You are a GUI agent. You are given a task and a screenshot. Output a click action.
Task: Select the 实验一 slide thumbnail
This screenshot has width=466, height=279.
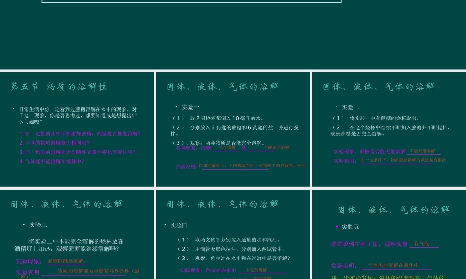[233, 129]
